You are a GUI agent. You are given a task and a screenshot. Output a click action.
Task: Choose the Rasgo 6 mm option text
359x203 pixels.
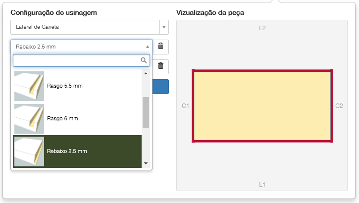(x=62, y=119)
